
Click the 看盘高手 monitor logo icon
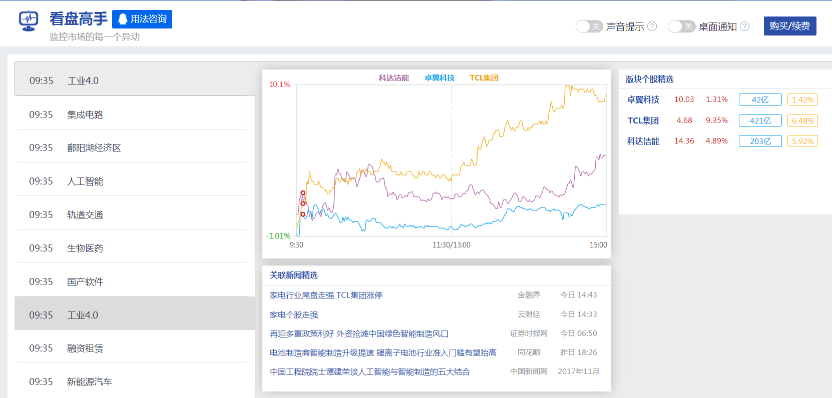tap(29, 20)
